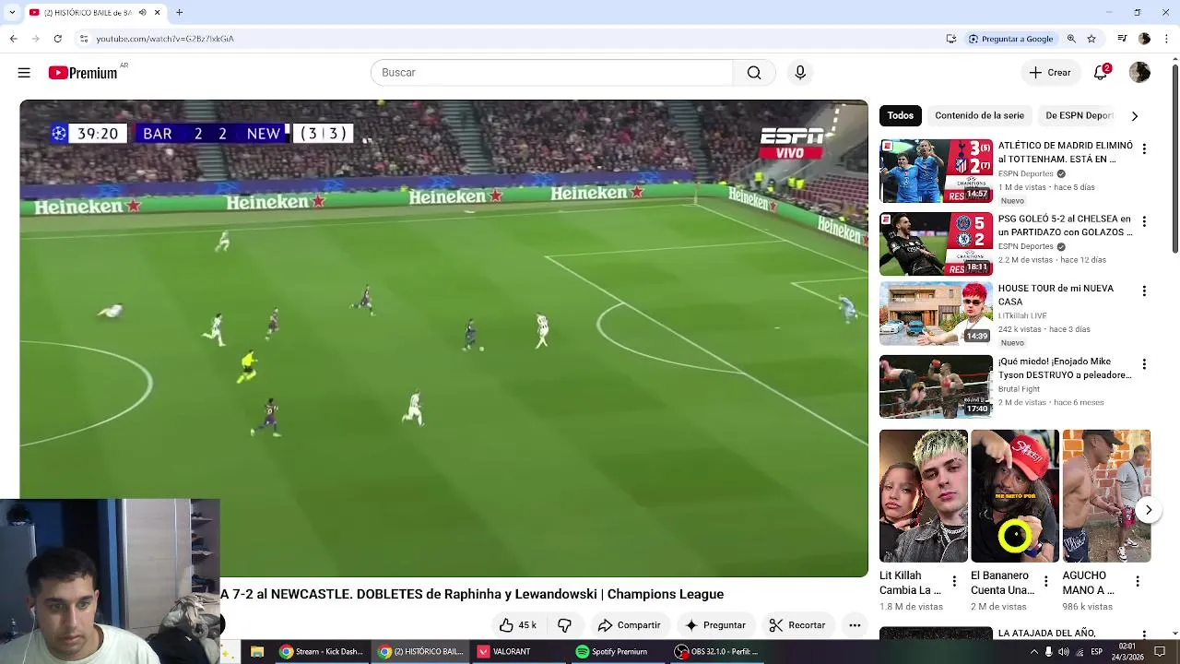Open system volume control in tray

coord(1064,652)
